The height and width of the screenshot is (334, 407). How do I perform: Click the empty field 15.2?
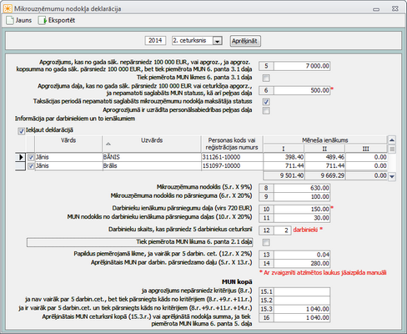302,301
